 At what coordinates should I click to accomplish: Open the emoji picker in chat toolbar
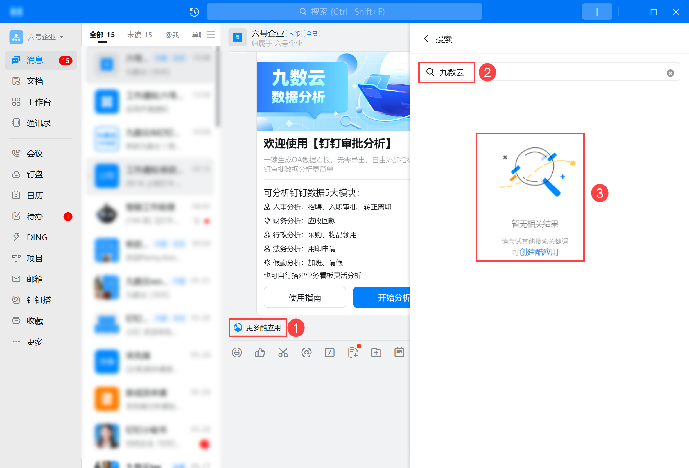pos(236,352)
